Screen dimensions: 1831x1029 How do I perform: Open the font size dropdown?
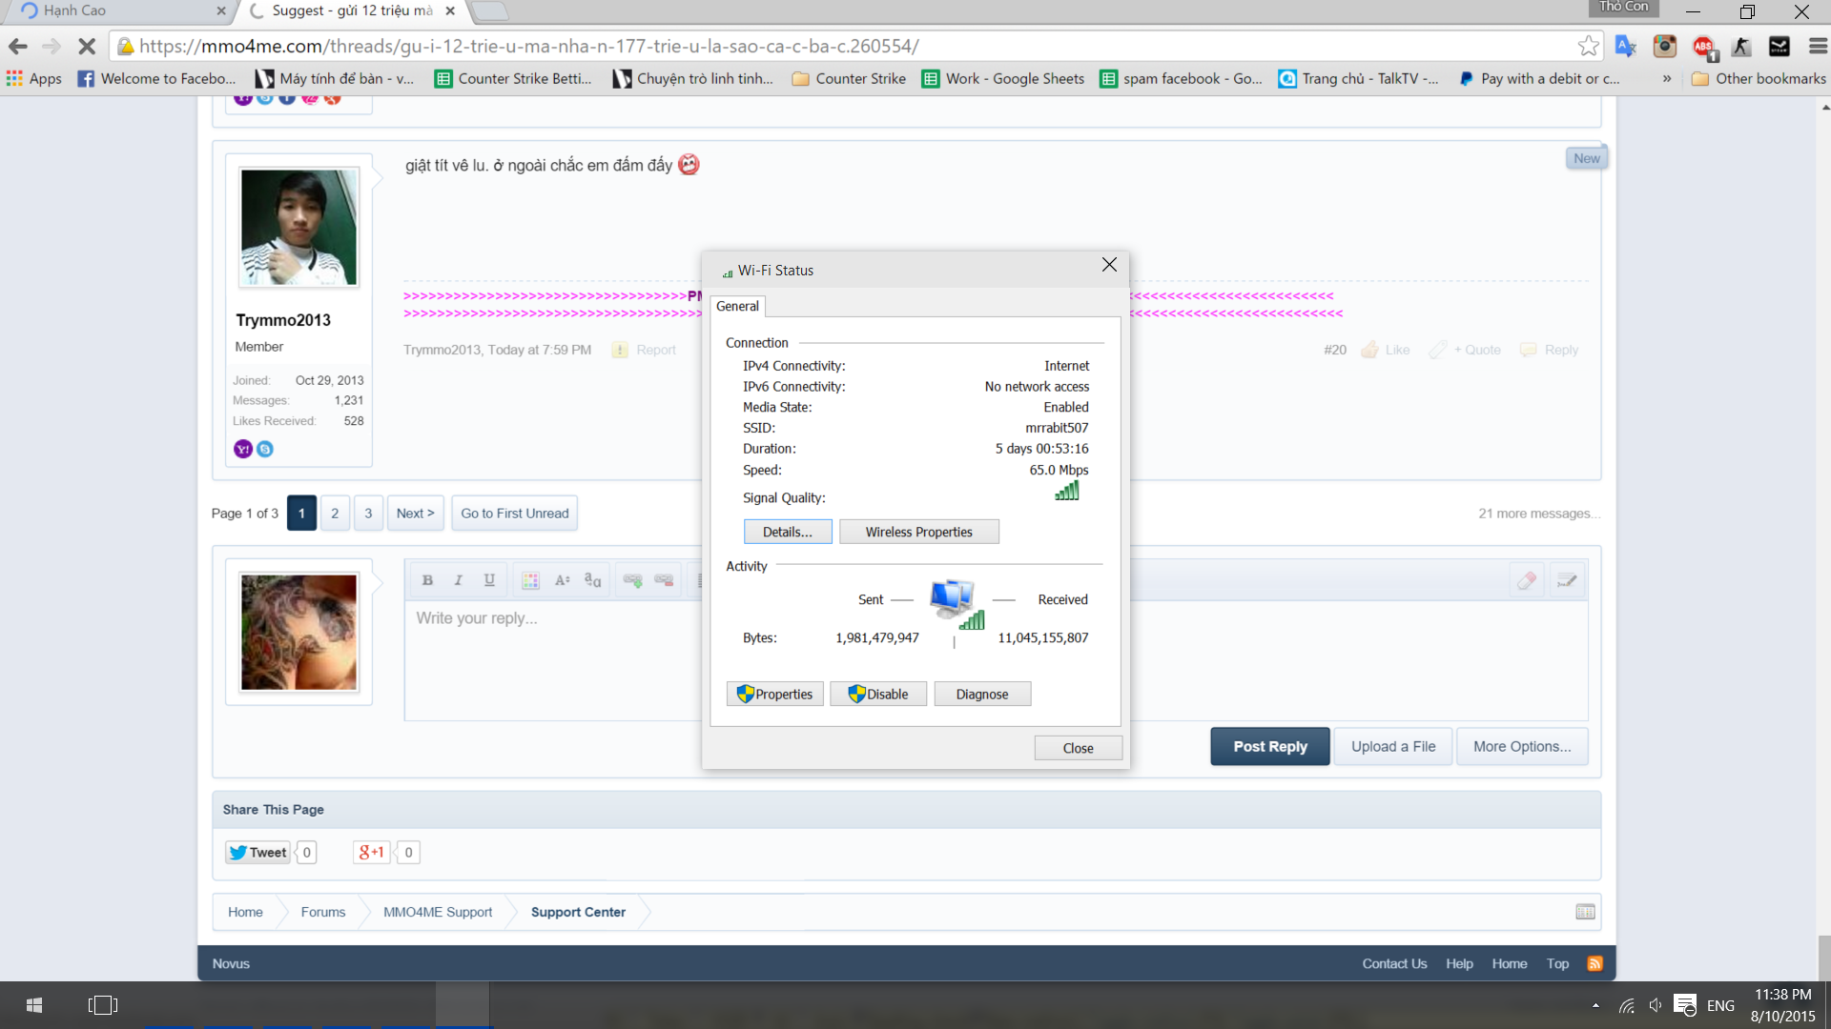click(562, 580)
